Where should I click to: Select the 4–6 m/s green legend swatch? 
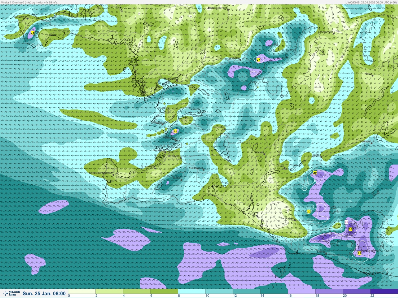click(137, 291)
